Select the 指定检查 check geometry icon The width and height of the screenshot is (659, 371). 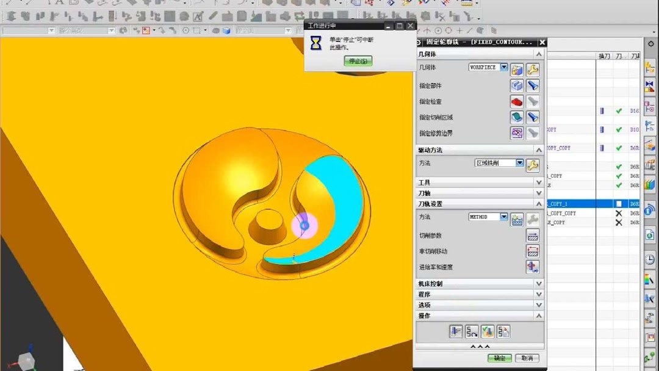[516, 101]
